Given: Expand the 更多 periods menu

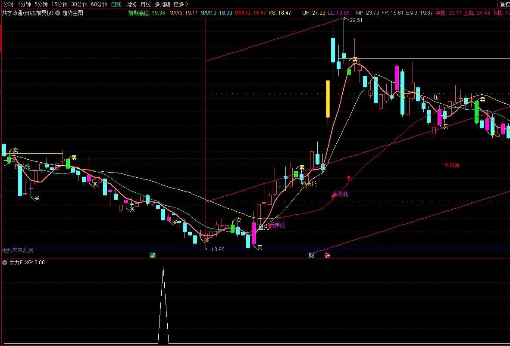Looking at the screenshot, I should tap(181, 4).
